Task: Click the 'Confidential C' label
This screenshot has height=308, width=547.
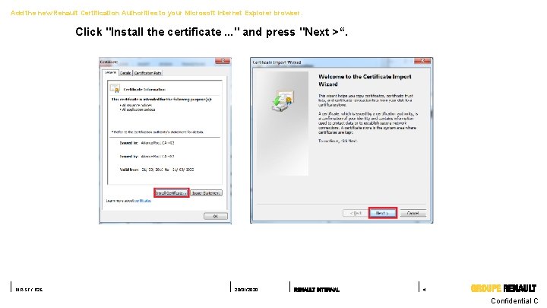Action: 514,300
